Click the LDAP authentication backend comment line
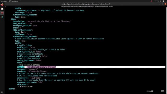 pos(59,39)
